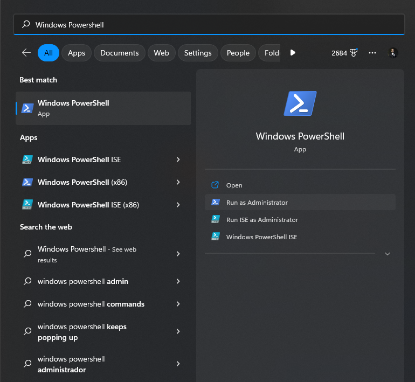Switch to the Settings filter tab
Screen dimensions: 415x382
coord(198,53)
